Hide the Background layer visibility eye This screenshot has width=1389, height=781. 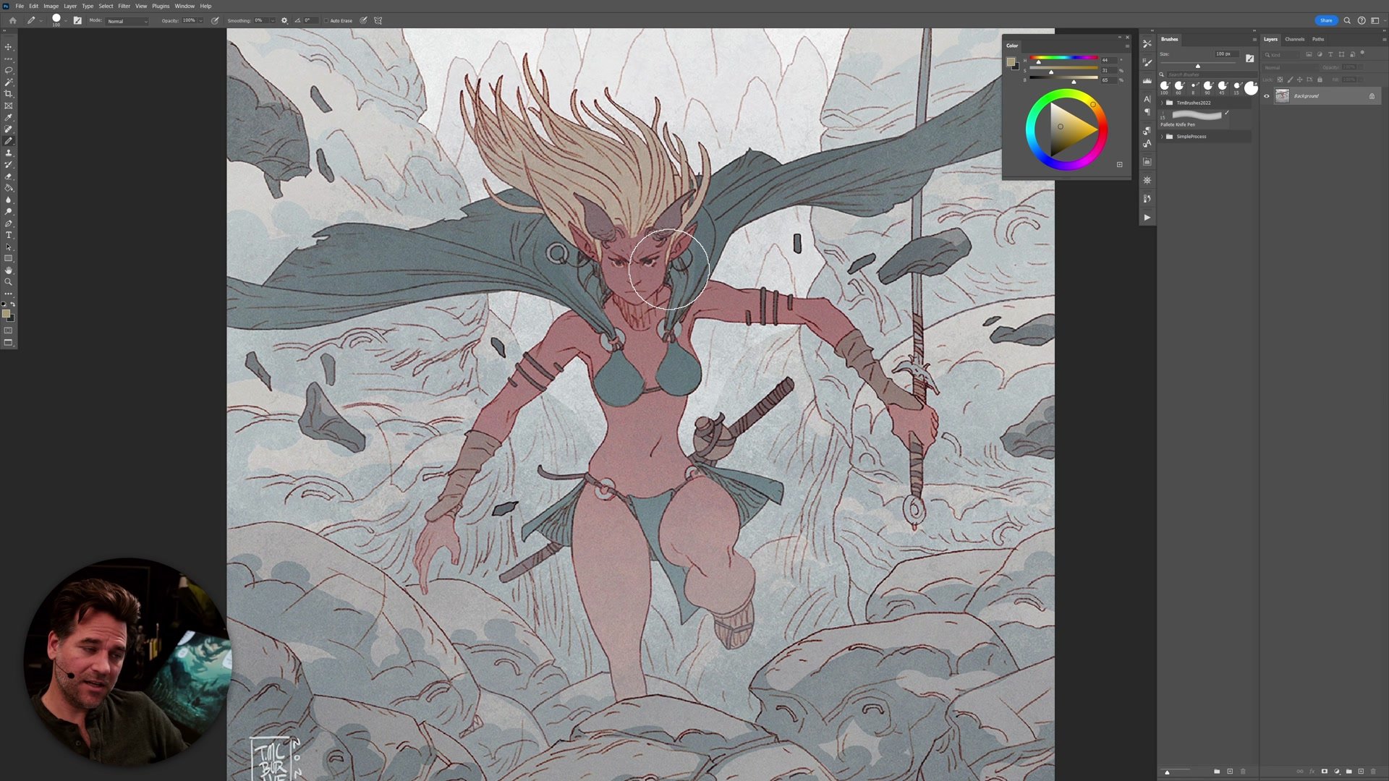[1267, 96]
